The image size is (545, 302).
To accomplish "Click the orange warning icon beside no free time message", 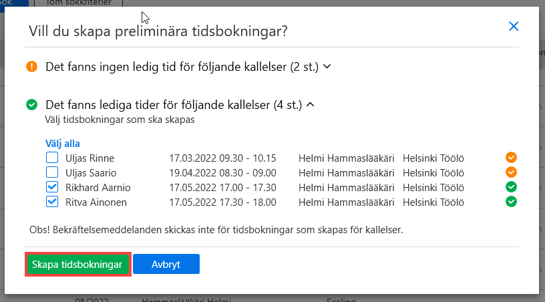I will [x=31, y=66].
